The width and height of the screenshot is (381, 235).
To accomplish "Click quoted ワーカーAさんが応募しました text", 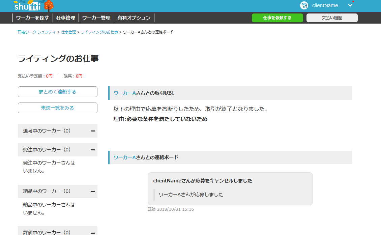I will [x=191, y=195].
